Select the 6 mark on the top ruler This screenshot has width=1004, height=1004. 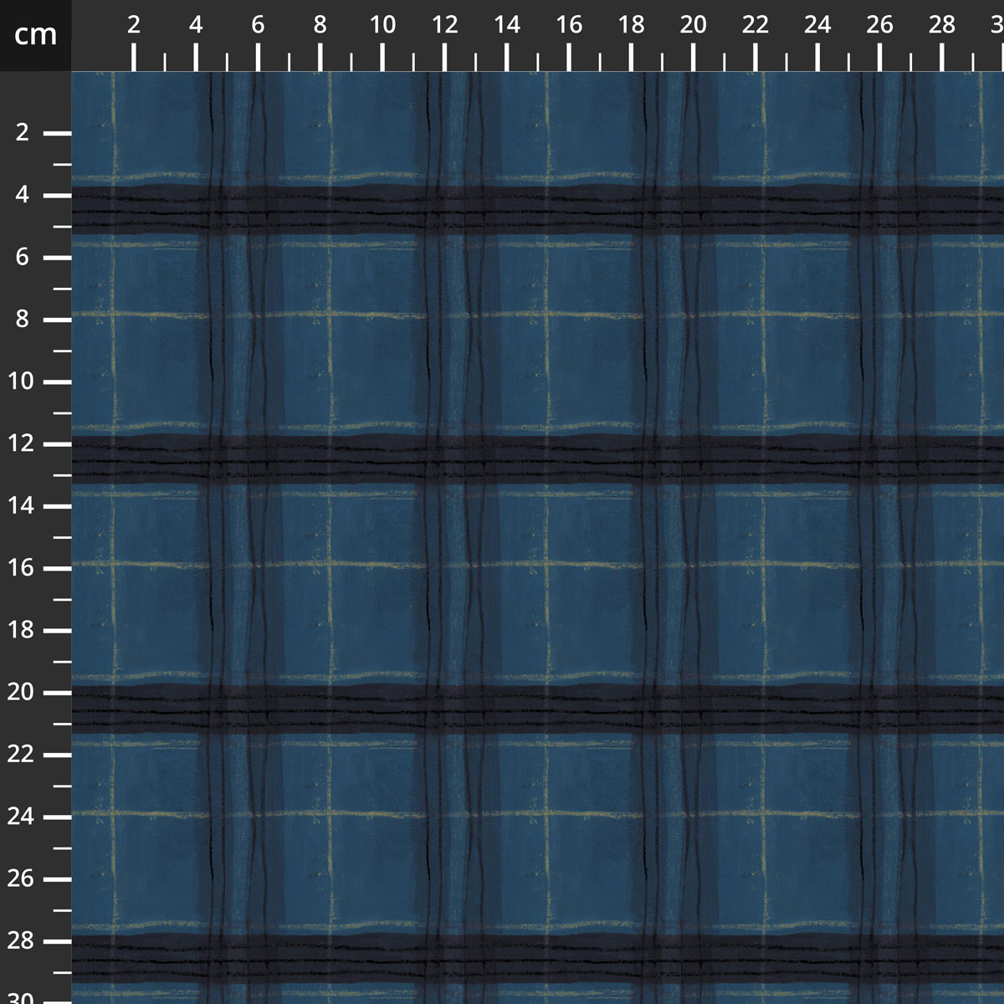coord(258,25)
